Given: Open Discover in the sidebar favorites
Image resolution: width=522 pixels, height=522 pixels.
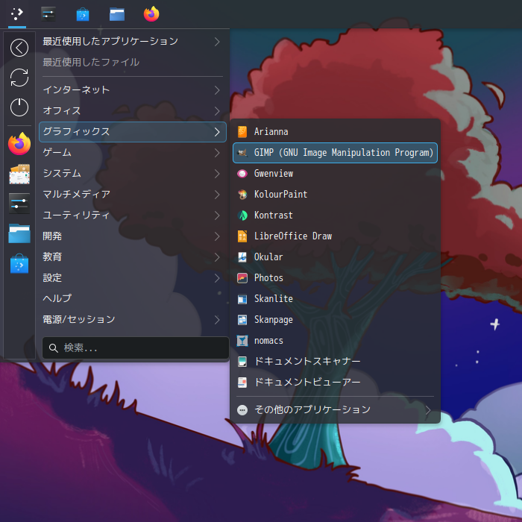Looking at the screenshot, I should [19, 263].
